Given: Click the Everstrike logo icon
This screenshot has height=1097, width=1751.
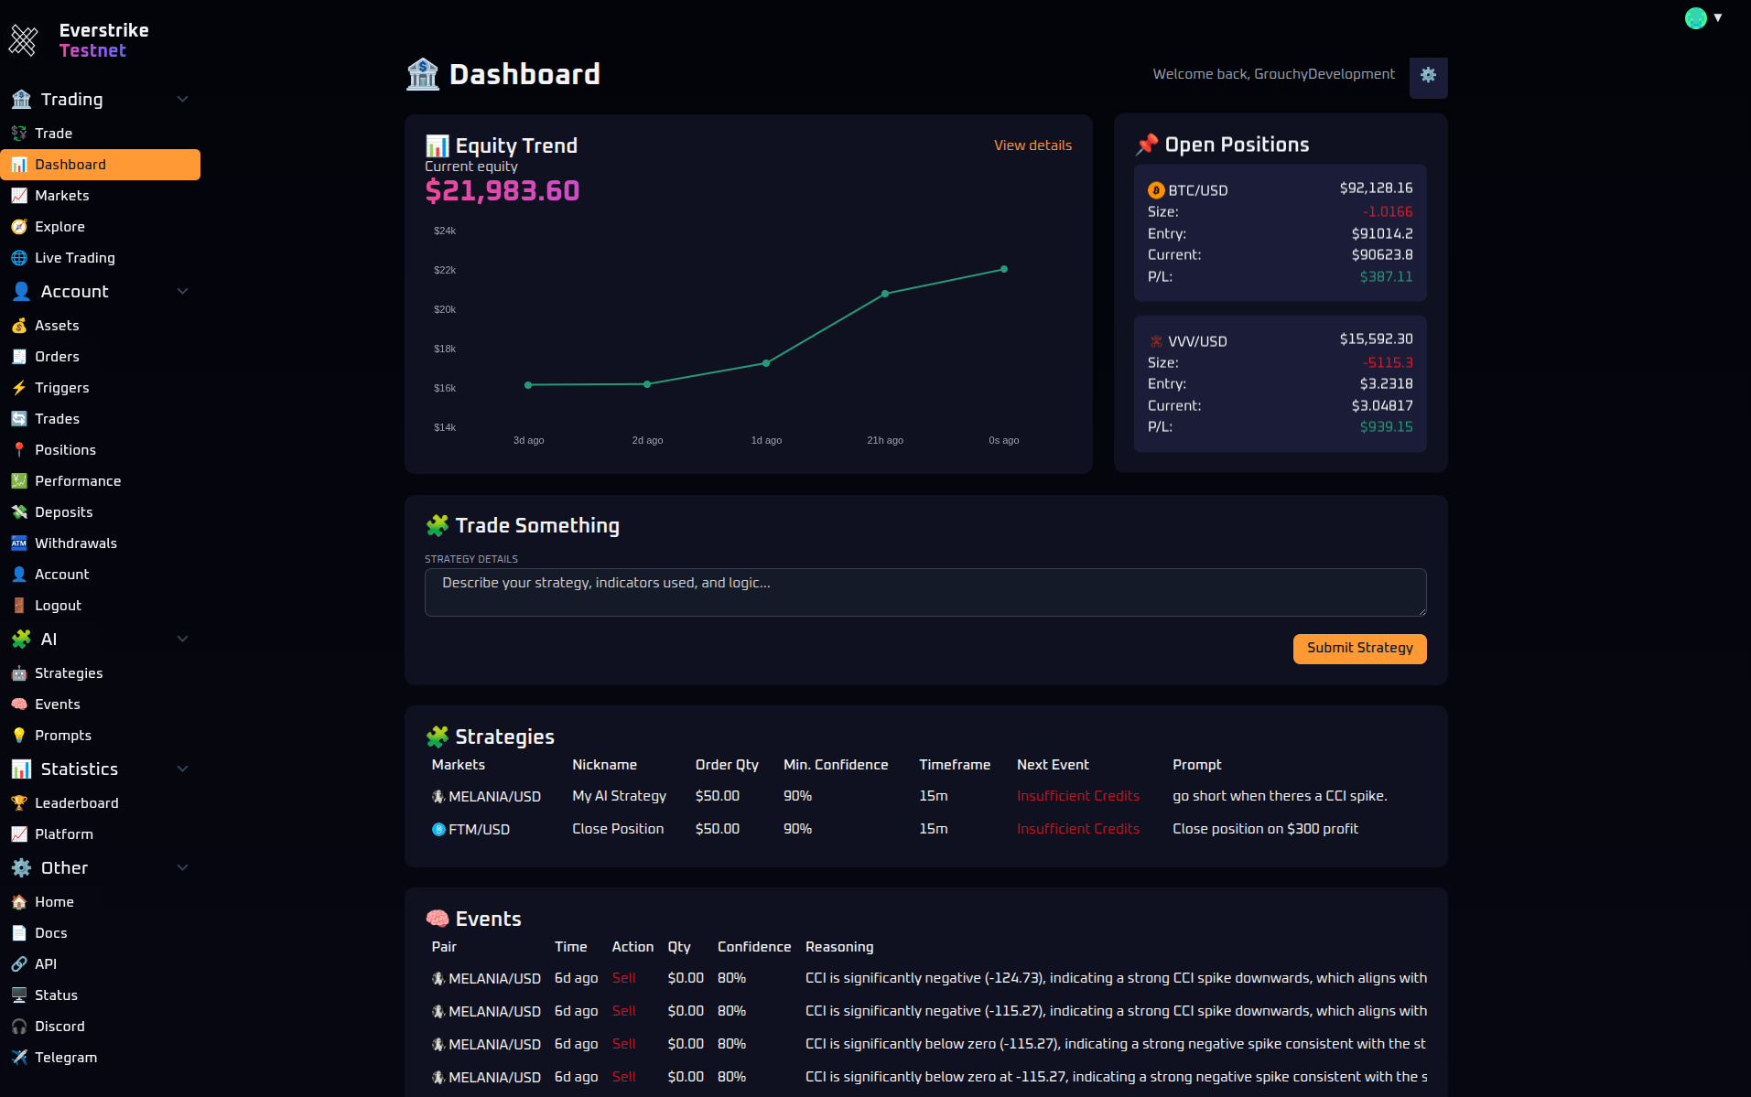Looking at the screenshot, I should coord(23,40).
